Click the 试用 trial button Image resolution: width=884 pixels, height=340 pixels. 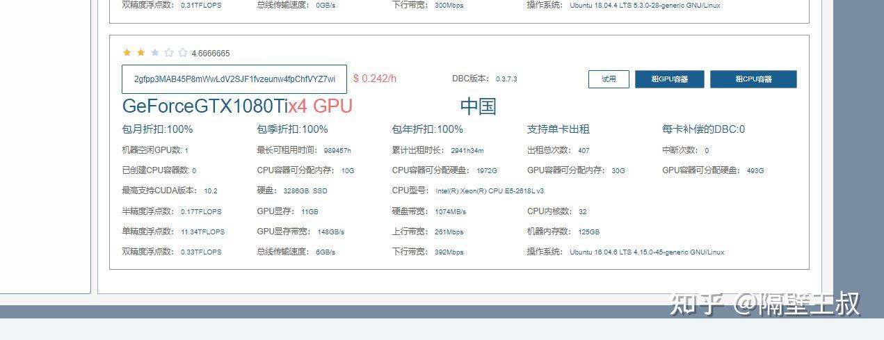point(609,79)
